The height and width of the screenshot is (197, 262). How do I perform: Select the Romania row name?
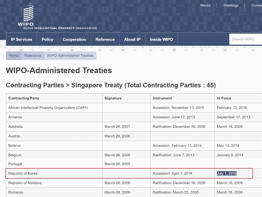point(15,192)
